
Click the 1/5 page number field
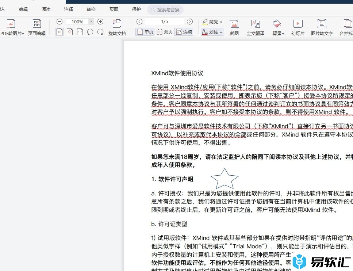[x=164, y=22]
